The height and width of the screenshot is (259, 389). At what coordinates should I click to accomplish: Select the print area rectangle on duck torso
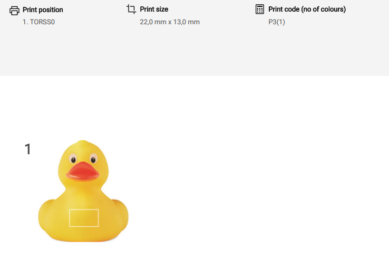pyautogui.click(x=84, y=217)
